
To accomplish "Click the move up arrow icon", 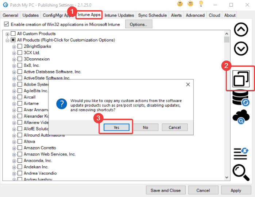I will click(241, 29).
